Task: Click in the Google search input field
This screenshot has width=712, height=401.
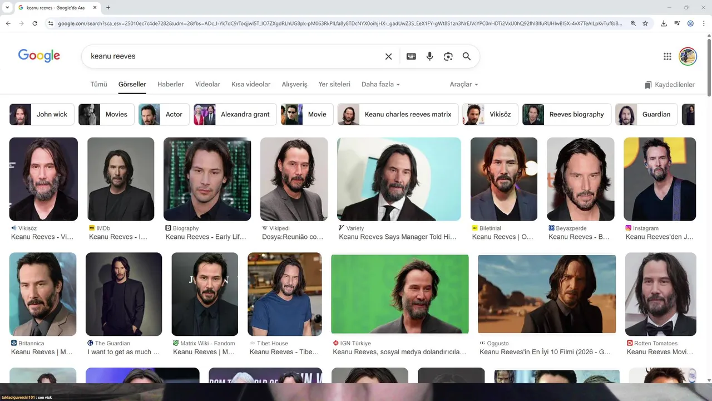Action: (x=234, y=56)
